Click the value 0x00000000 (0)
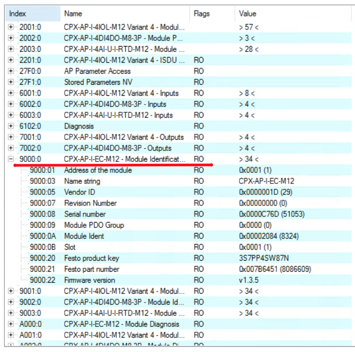The image size is (355, 352). tap(263, 203)
